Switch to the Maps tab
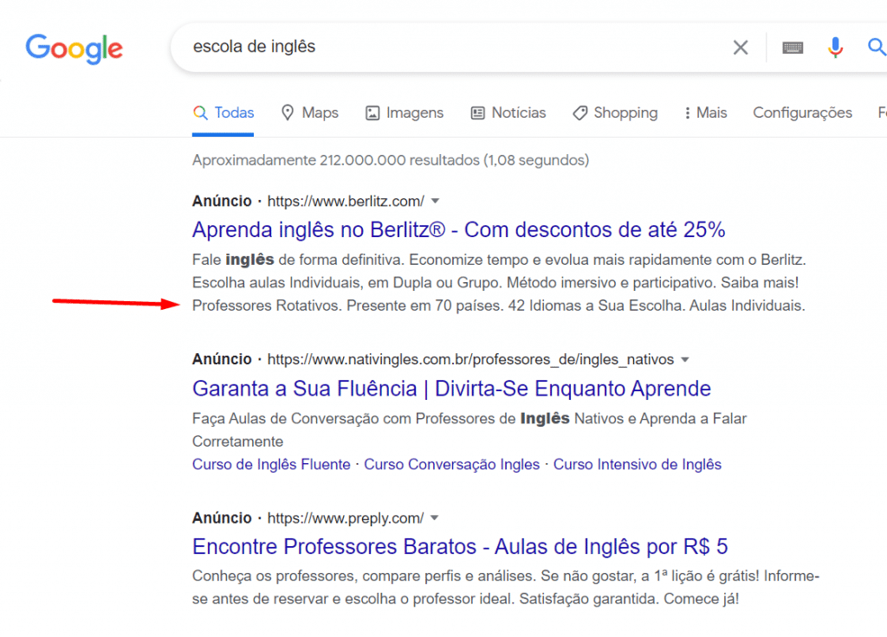This screenshot has width=887, height=637. [x=309, y=113]
